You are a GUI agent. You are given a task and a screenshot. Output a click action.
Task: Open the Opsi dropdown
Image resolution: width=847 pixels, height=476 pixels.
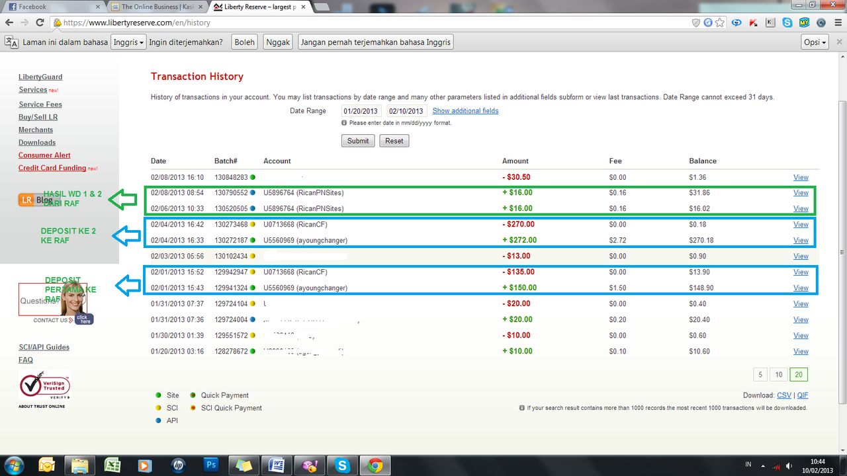[815, 42]
